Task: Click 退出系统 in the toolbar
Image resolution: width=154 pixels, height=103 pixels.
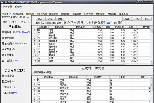Action: pos(124,14)
